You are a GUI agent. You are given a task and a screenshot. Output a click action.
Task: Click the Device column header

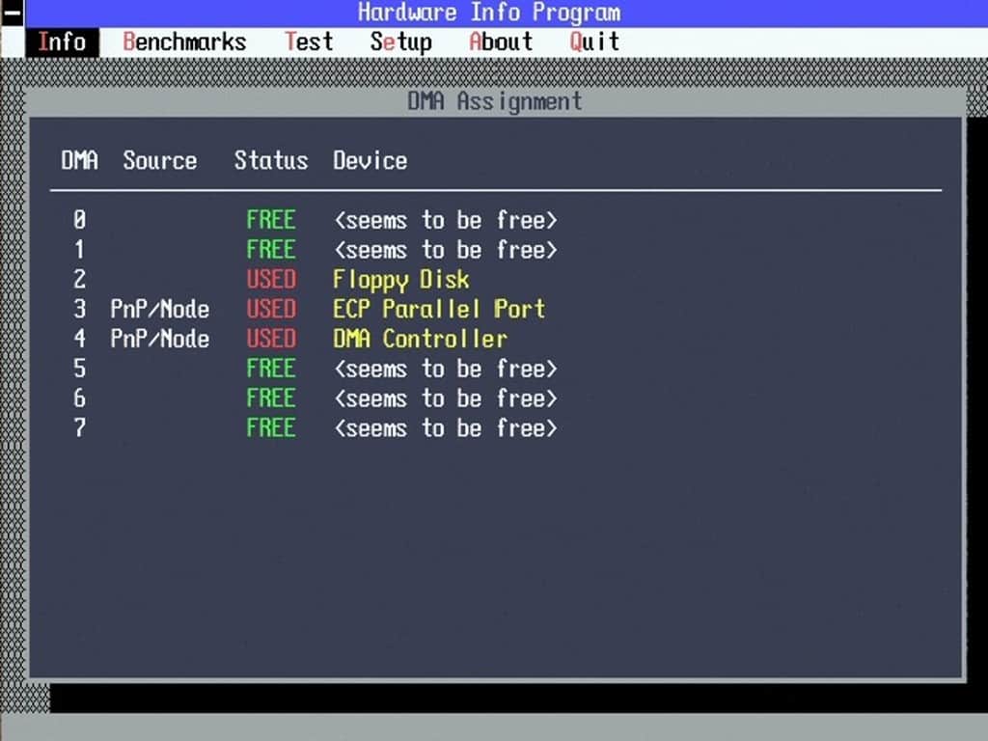point(370,160)
